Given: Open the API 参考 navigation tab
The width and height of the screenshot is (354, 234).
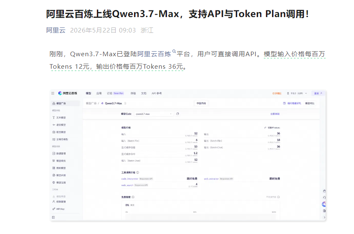Looking at the screenshot, I should pyautogui.click(x=157, y=93).
